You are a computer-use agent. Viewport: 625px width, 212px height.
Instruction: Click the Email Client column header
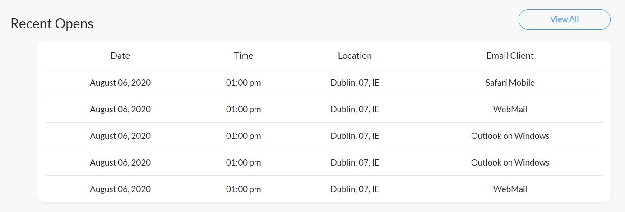point(510,55)
